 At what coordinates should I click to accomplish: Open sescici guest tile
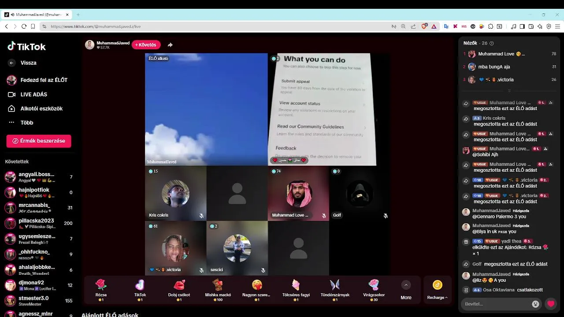point(237,248)
